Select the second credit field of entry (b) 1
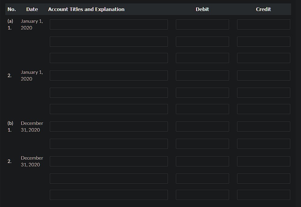The image size is (301, 207). coord(263,144)
